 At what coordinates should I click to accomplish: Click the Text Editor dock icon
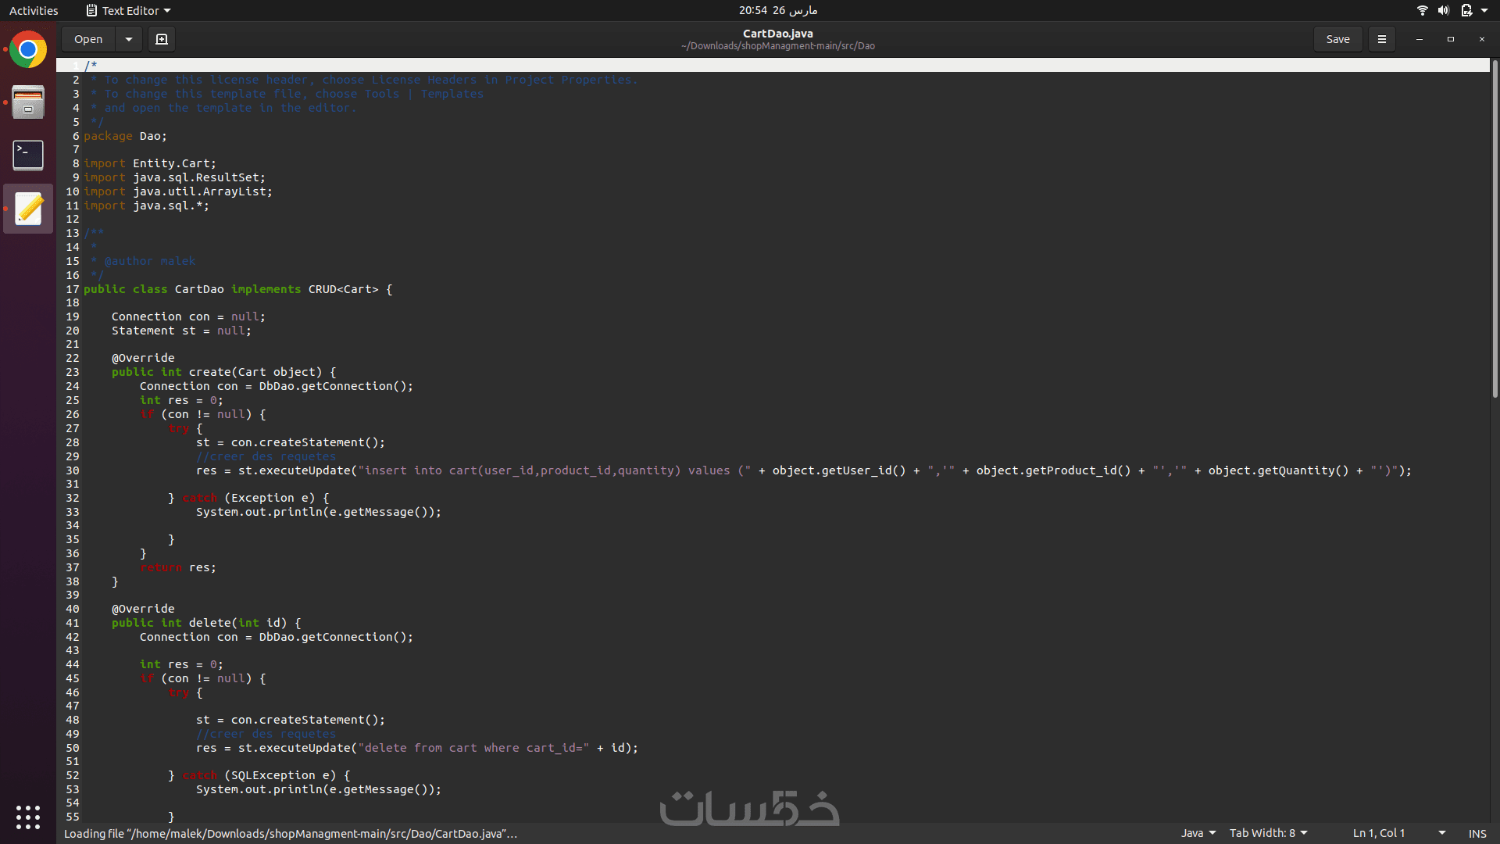click(28, 209)
